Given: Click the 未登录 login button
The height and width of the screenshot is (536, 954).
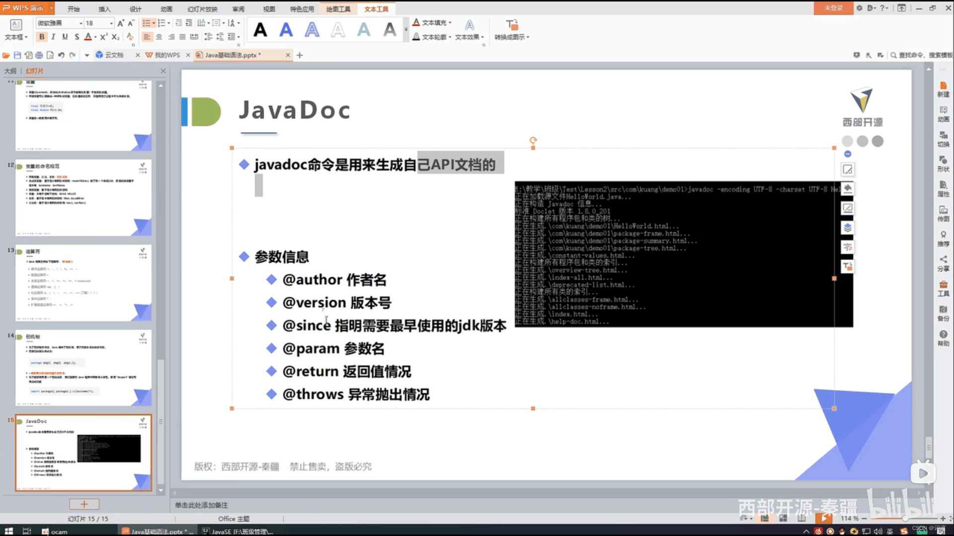Looking at the screenshot, I should [833, 8].
